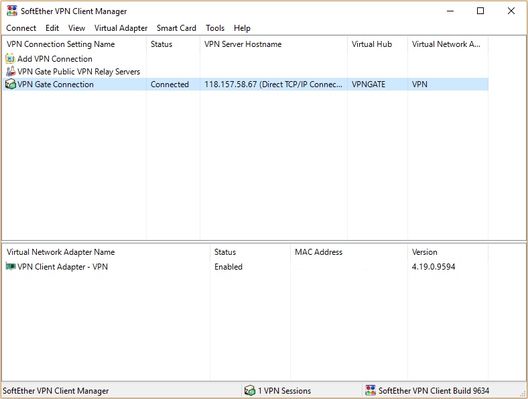The width and height of the screenshot is (528, 399).
Task: Maximize the SoftEther window
Action: (480, 11)
